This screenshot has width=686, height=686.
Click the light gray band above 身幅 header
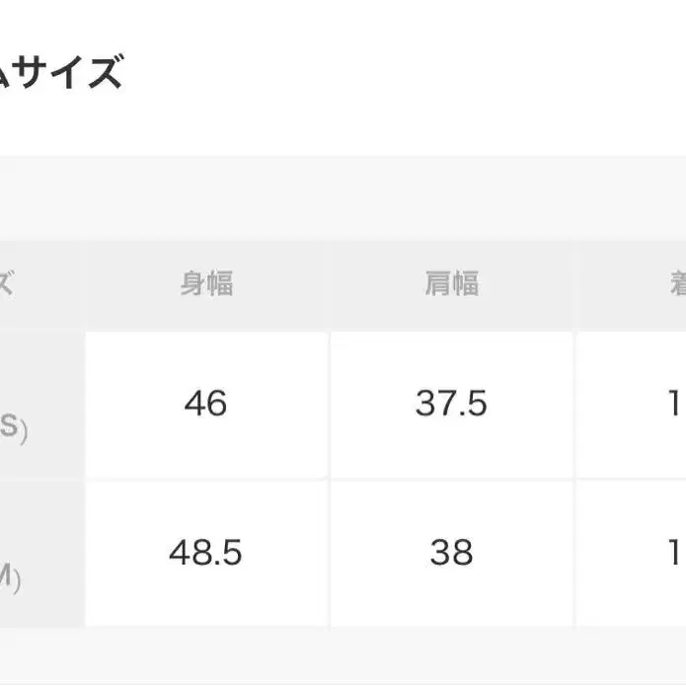click(x=205, y=197)
